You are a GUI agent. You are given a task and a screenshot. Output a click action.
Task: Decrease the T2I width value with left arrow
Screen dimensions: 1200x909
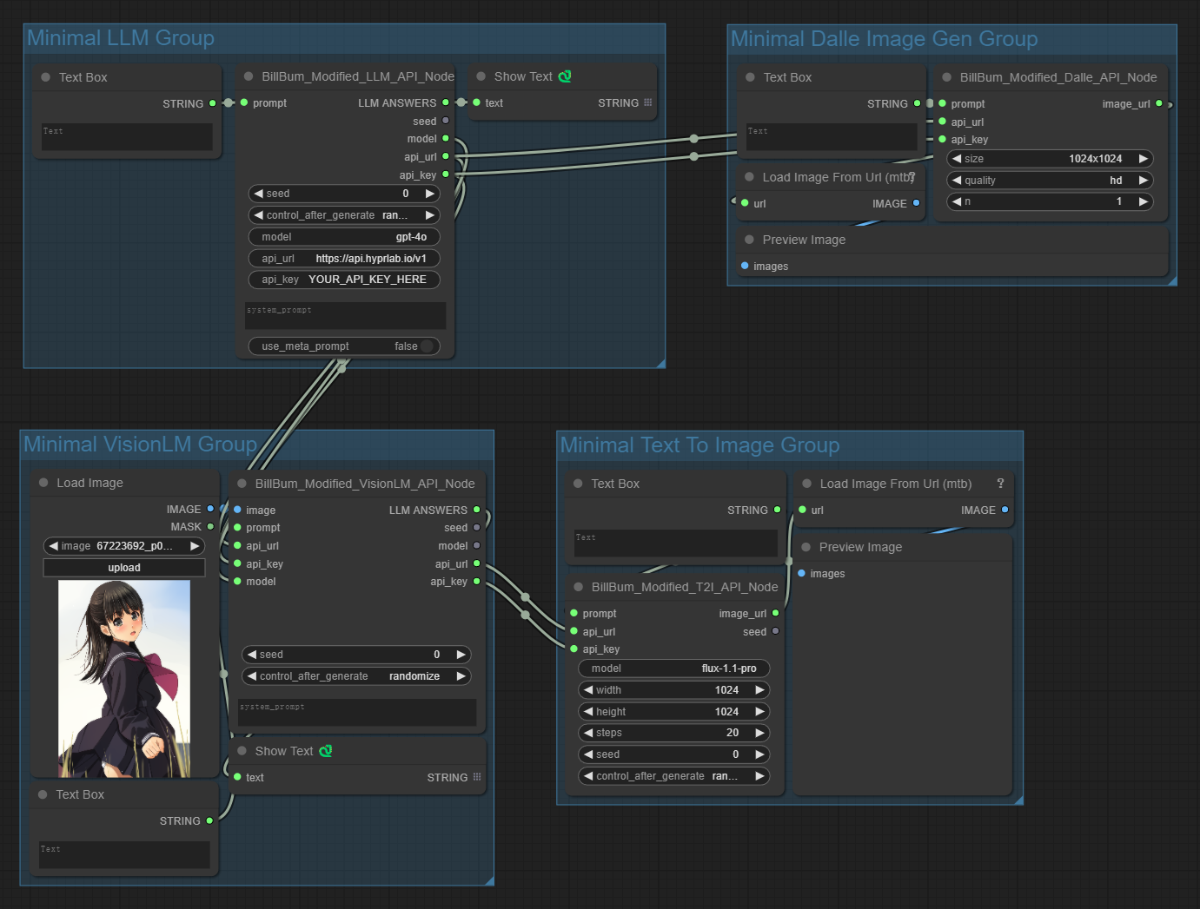588,690
